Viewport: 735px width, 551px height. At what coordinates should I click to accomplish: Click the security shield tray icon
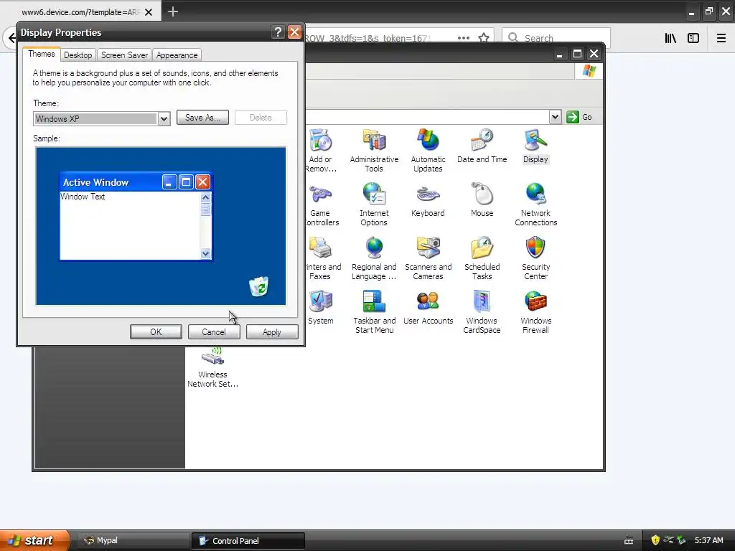pos(655,540)
